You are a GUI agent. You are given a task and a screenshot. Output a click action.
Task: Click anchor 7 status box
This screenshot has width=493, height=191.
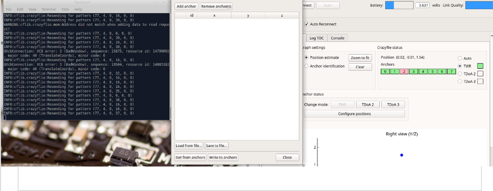coord(452,72)
